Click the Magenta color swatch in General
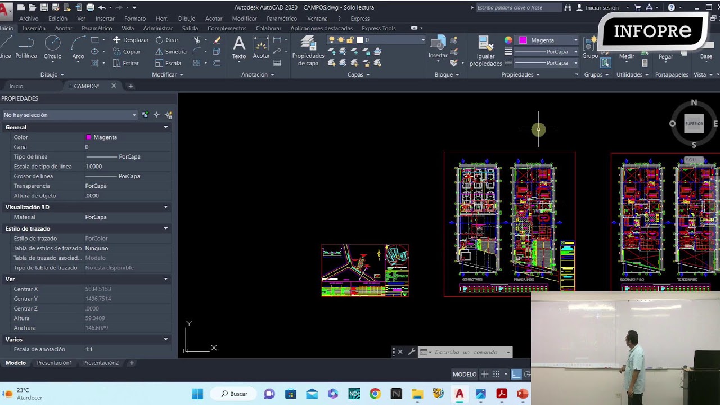The image size is (720, 405). tap(88, 137)
